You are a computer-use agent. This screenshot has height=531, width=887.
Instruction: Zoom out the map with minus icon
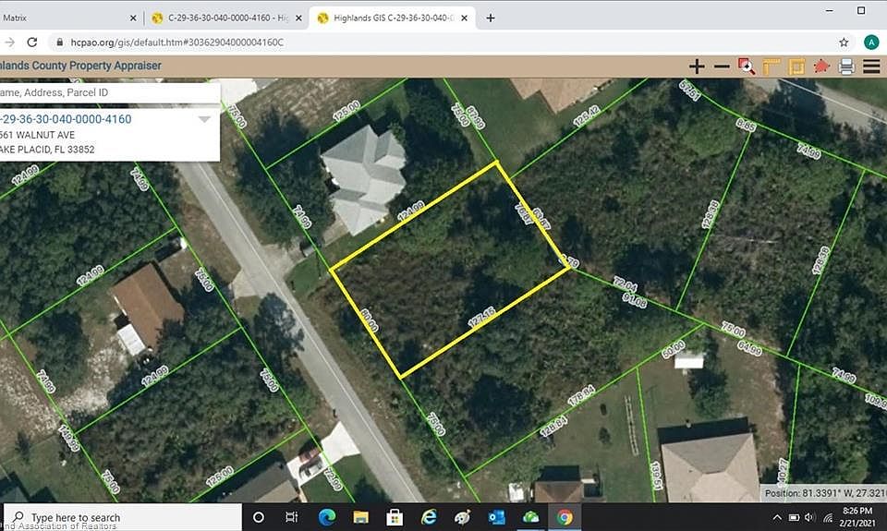click(722, 66)
